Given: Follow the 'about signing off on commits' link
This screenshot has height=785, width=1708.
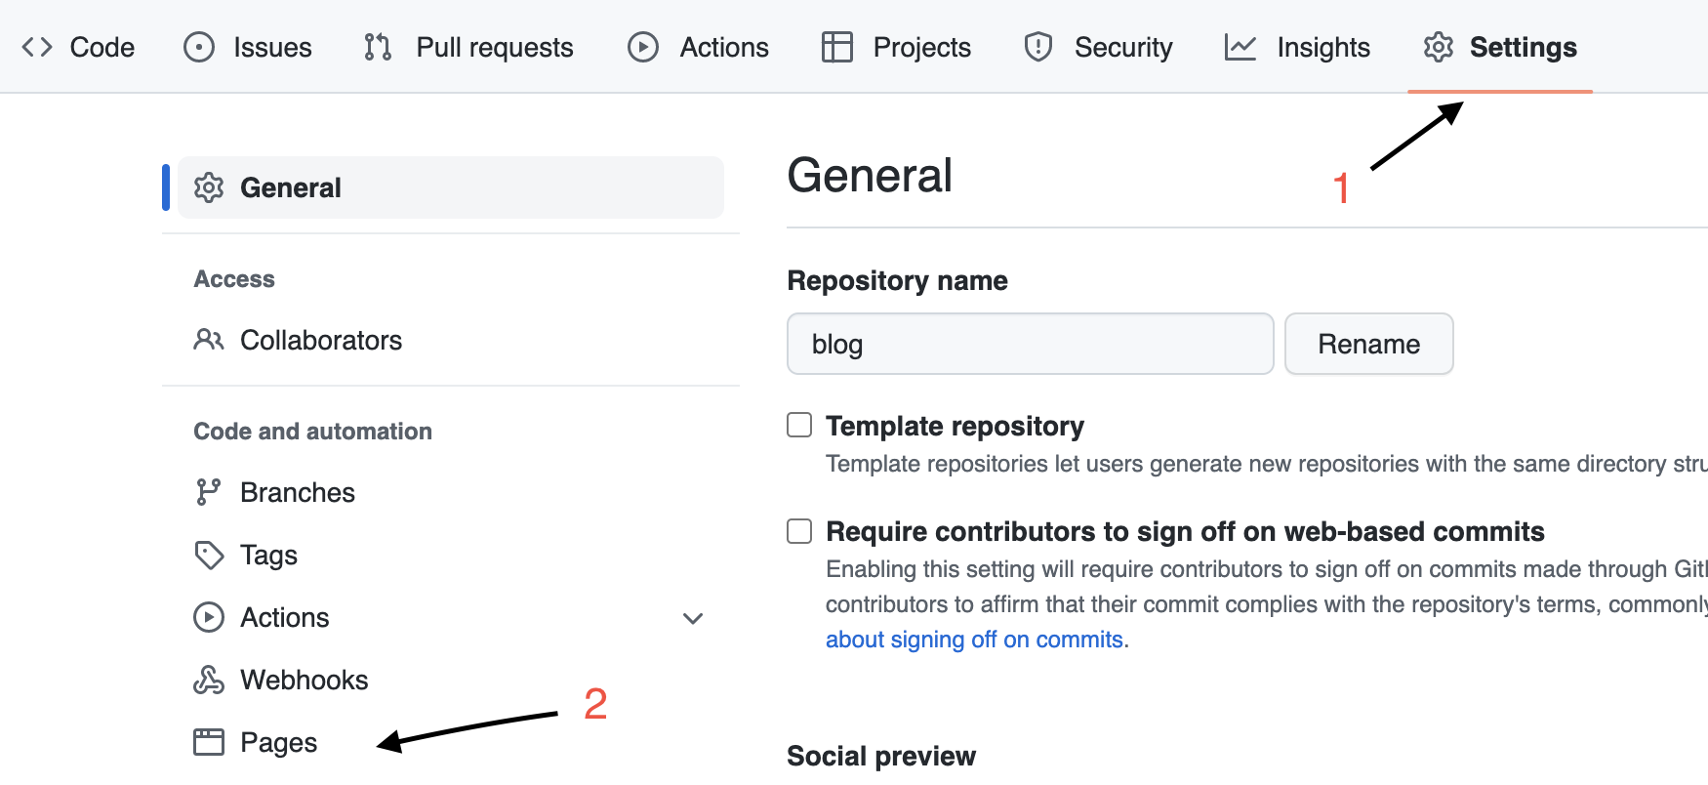Looking at the screenshot, I should (974, 640).
